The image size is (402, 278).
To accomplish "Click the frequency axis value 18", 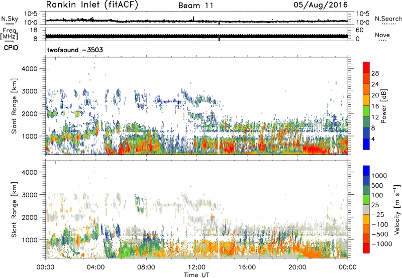I will [x=34, y=30].
